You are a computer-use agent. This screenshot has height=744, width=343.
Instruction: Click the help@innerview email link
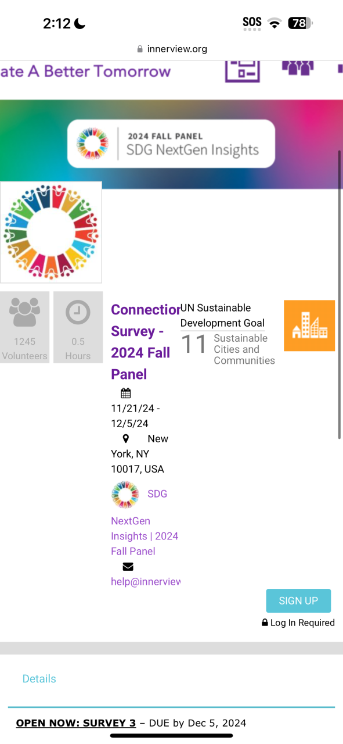coord(146,581)
